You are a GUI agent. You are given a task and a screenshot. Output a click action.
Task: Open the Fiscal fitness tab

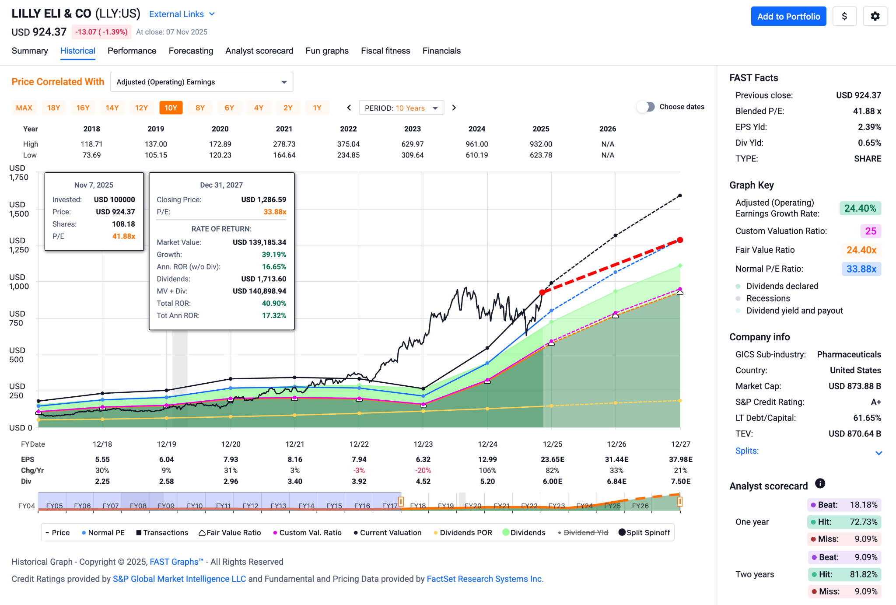point(385,51)
